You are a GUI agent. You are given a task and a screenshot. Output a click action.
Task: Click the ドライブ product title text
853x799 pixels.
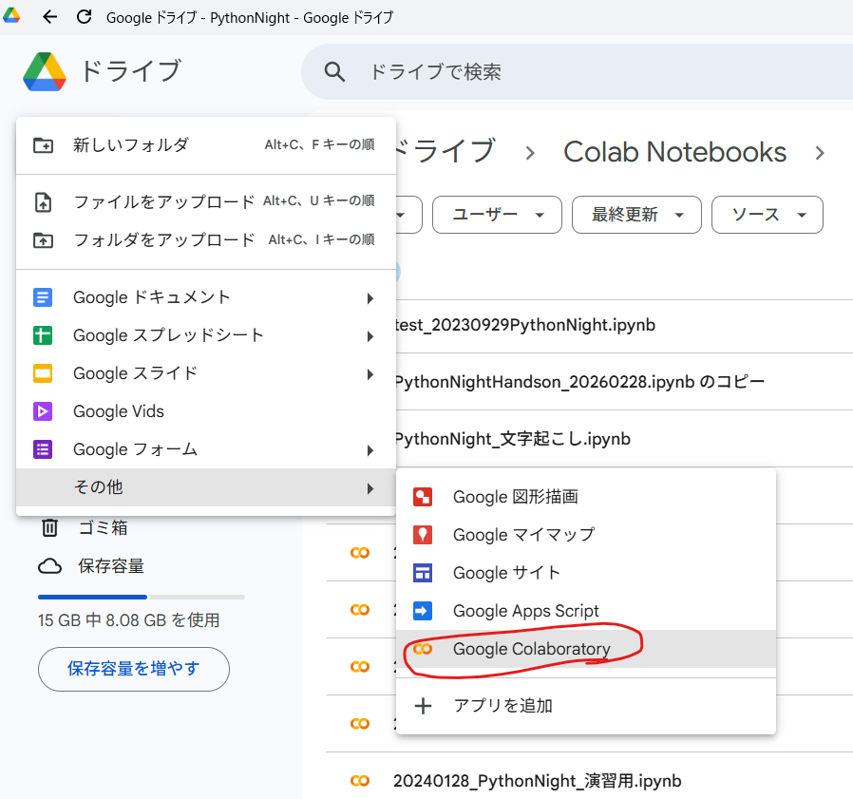click(x=130, y=71)
